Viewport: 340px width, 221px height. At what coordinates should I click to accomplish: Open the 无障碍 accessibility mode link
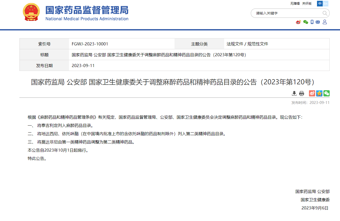295,4
